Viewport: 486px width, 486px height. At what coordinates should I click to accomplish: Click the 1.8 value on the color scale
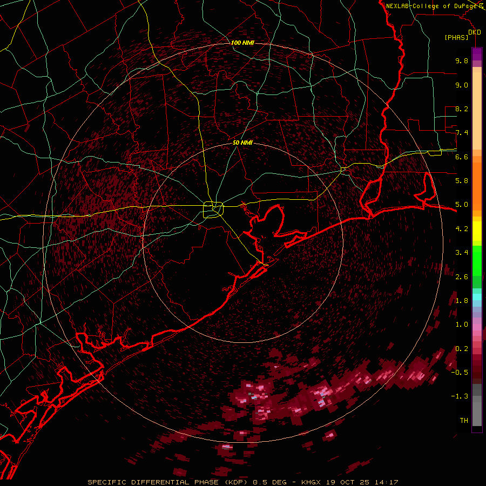click(462, 301)
